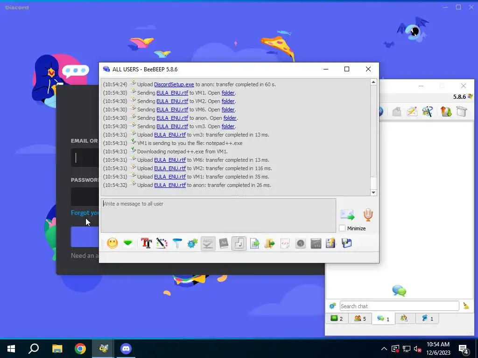Toggle the music note beep button

(x=239, y=243)
